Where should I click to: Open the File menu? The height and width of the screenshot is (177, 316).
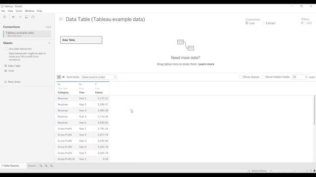pos(3,11)
